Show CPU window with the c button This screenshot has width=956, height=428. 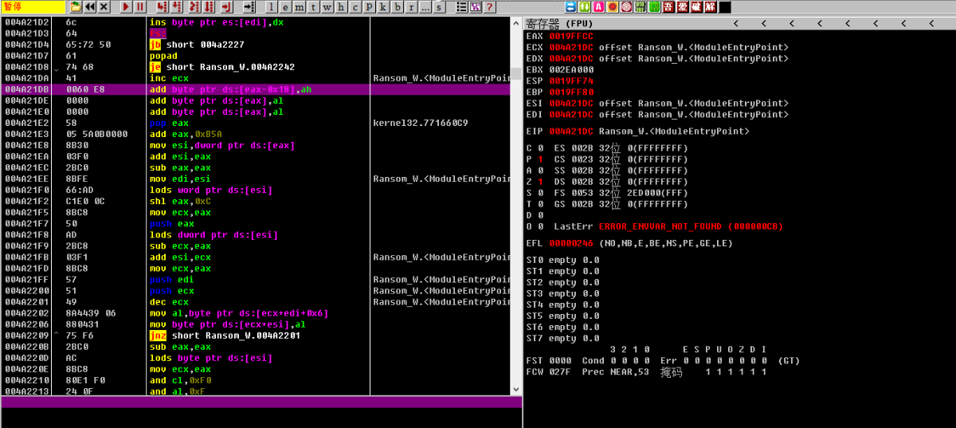(x=355, y=7)
